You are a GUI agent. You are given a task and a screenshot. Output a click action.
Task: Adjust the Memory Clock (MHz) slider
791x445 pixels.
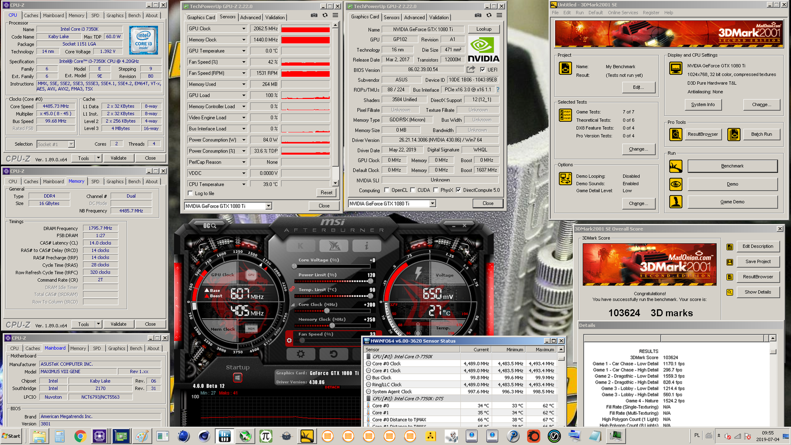pyautogui.click(x=332, y=326)
